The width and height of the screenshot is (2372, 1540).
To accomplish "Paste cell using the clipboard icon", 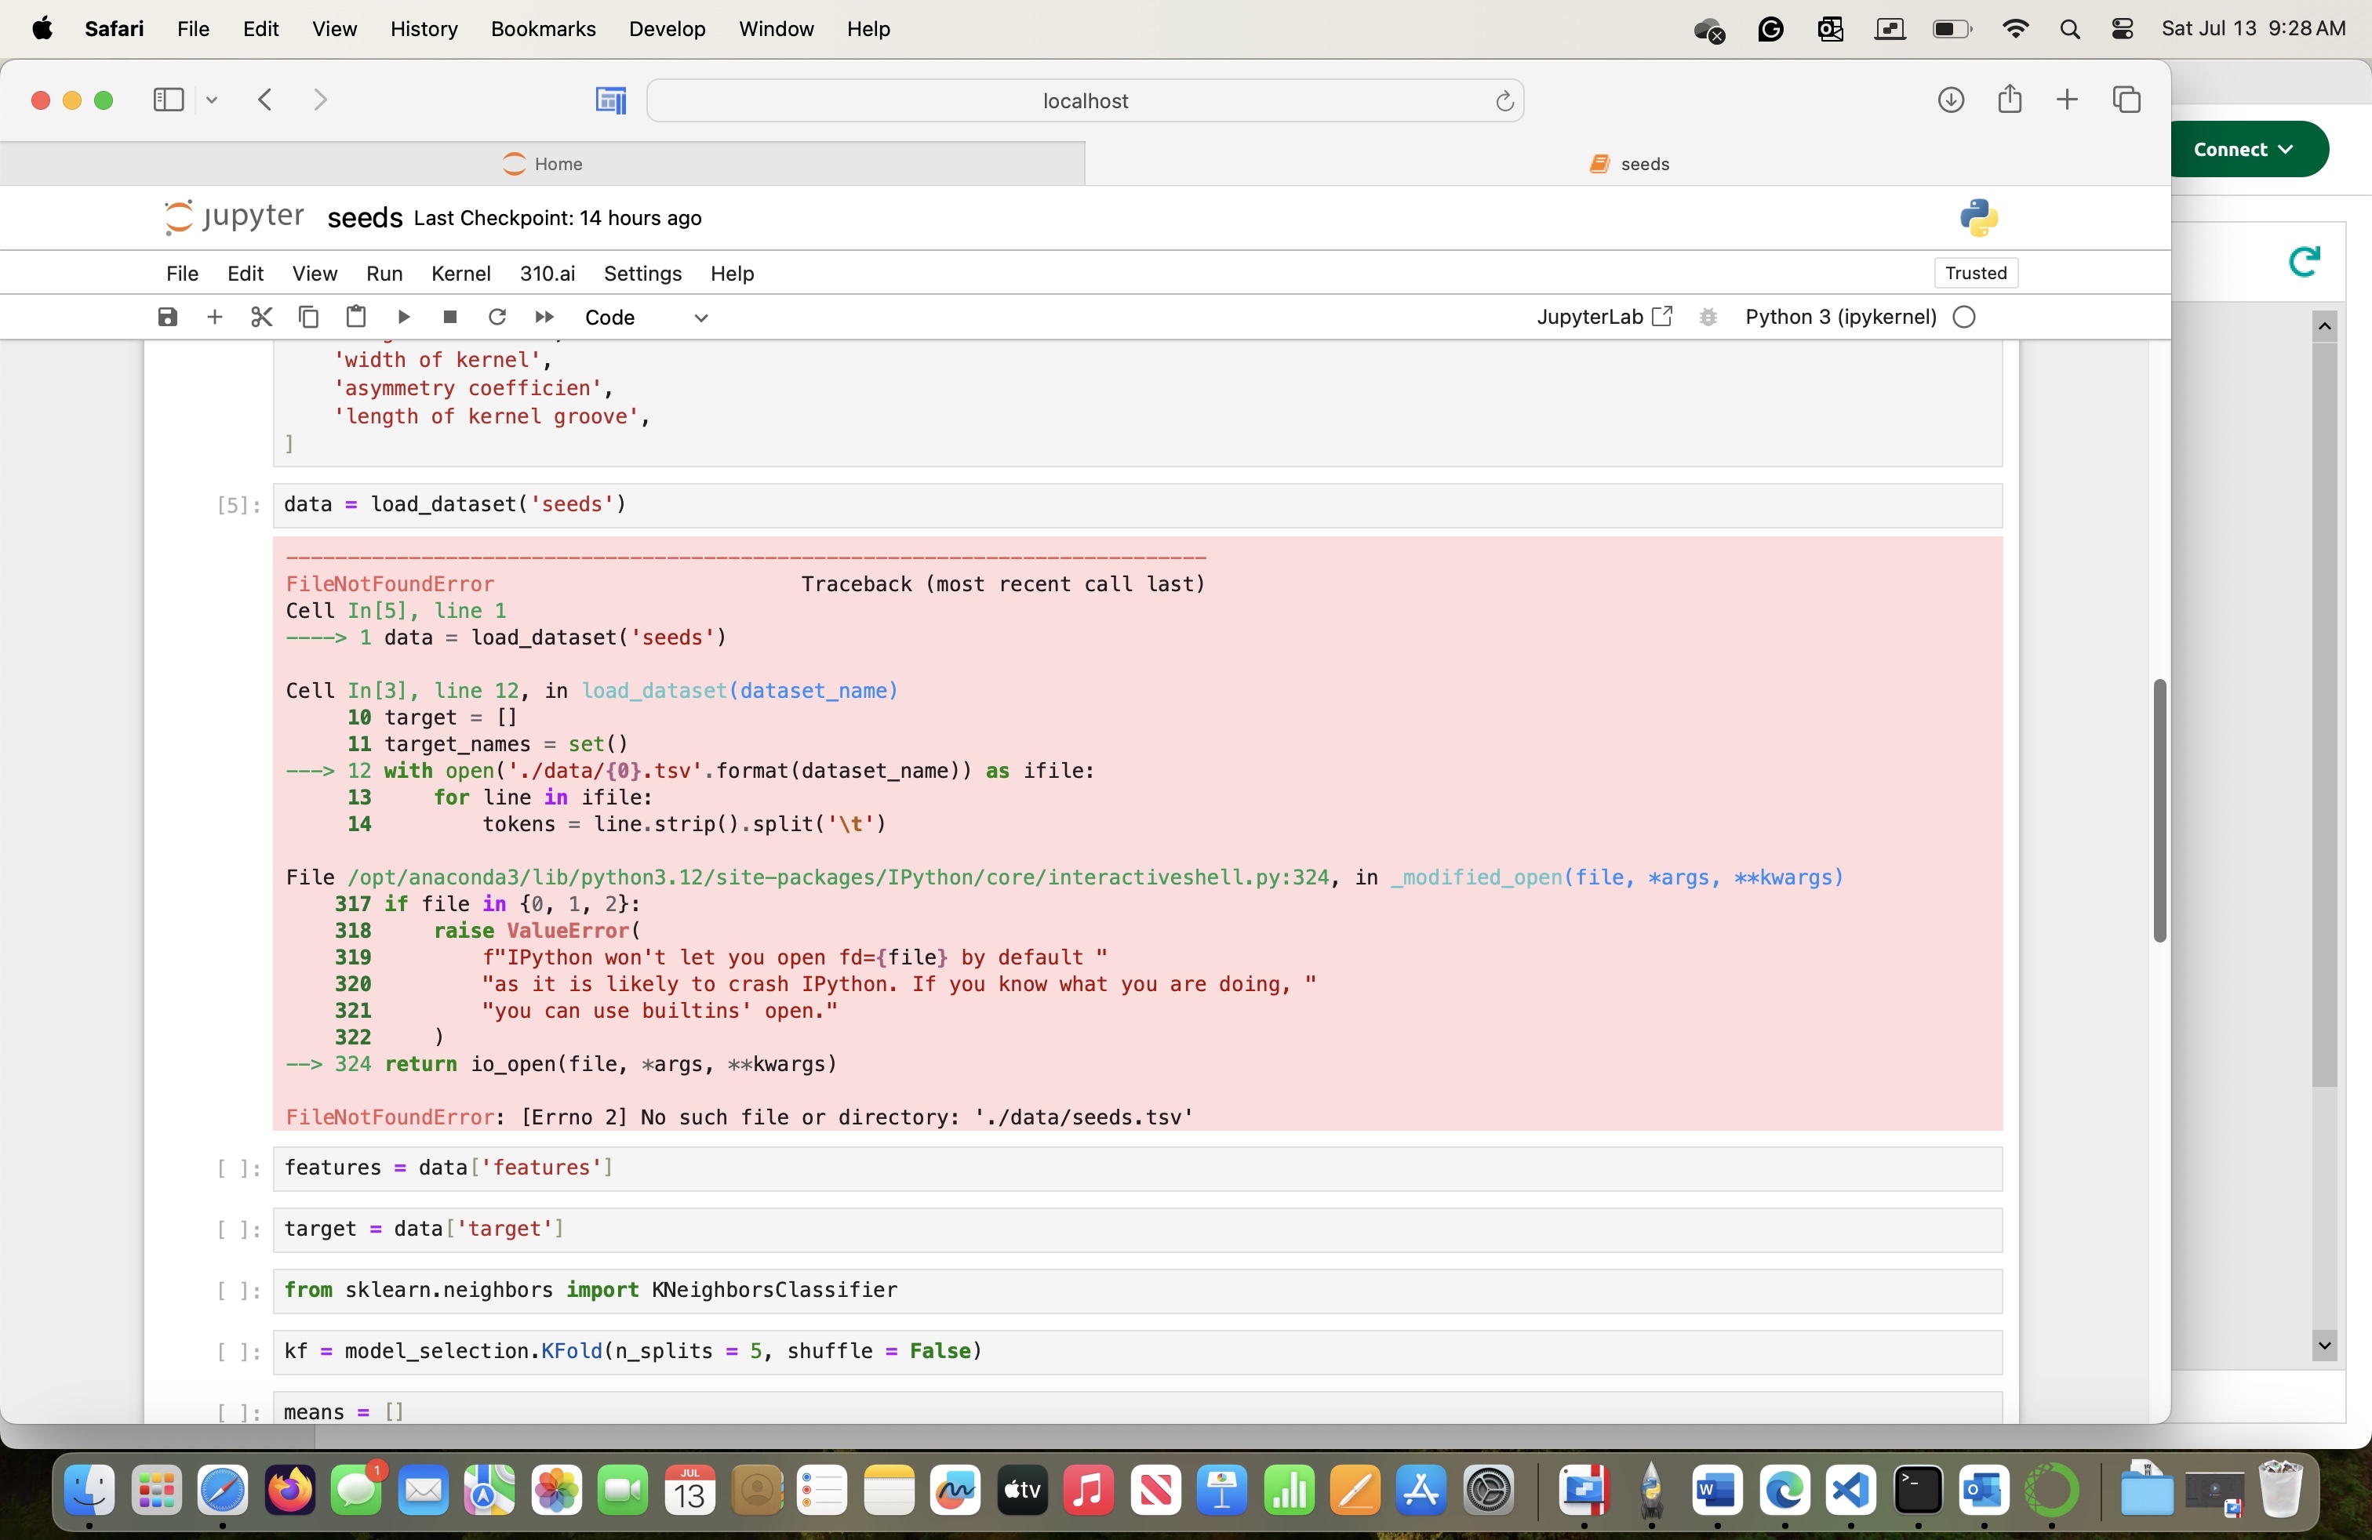I will point(356,317).
